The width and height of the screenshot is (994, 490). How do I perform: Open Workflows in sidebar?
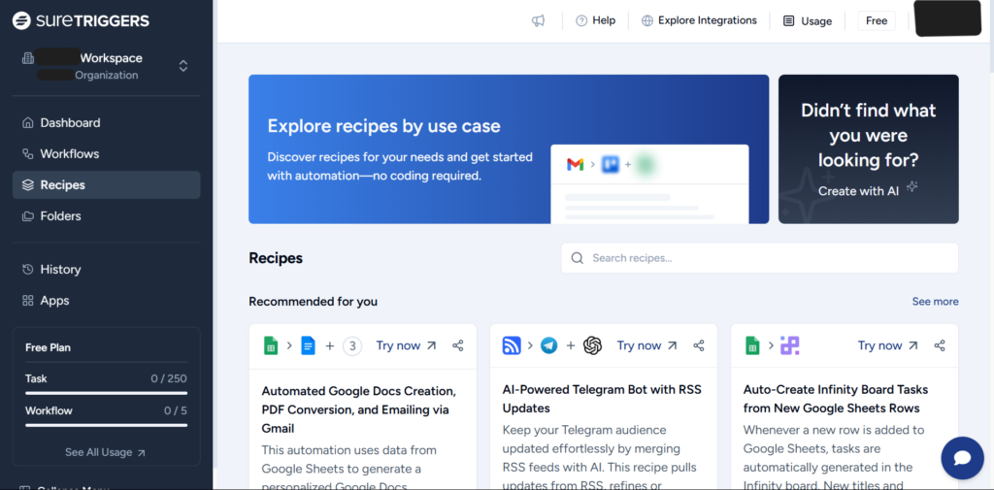tap(107, 154)
